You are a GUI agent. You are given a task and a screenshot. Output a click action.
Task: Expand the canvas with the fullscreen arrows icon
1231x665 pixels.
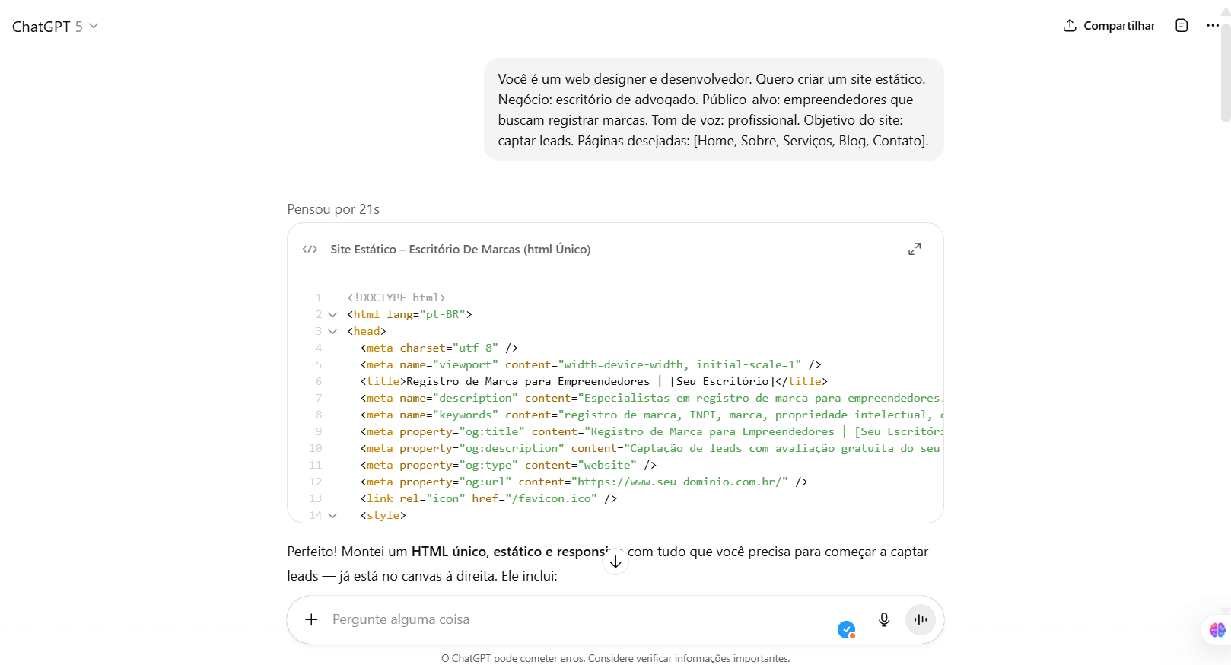coord(915,249)
